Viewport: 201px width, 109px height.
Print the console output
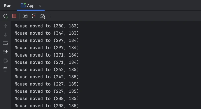point(5,61)
